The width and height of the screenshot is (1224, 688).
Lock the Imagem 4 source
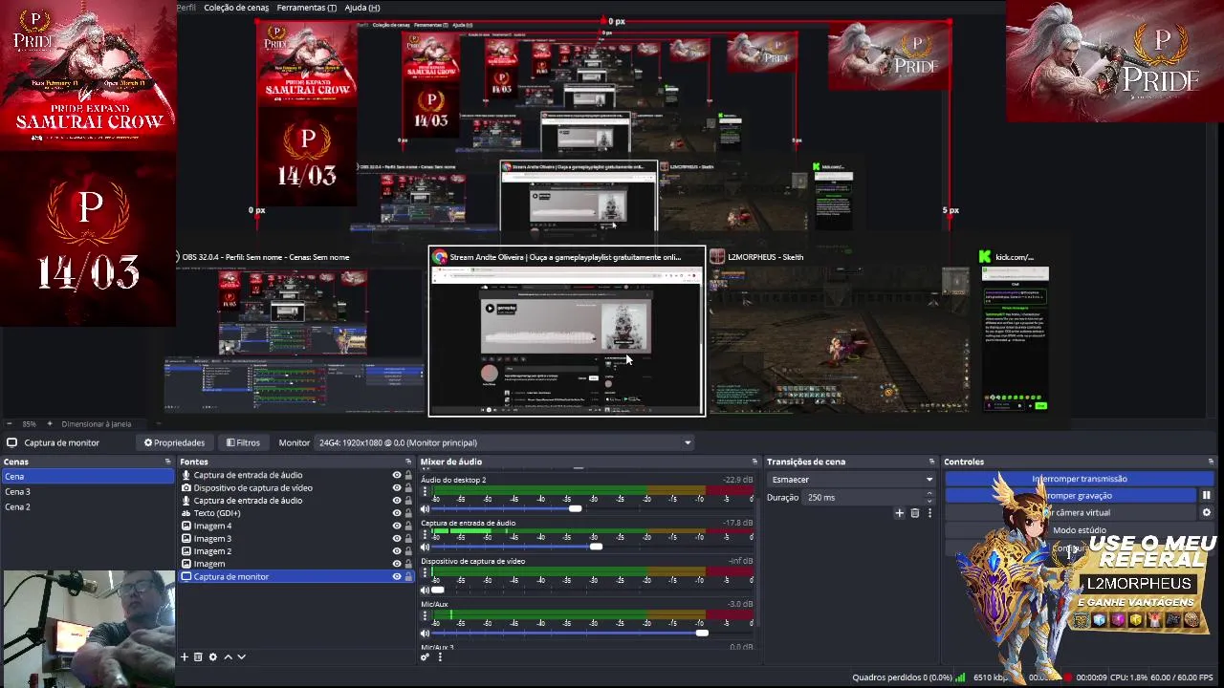(x=408, y=526)
